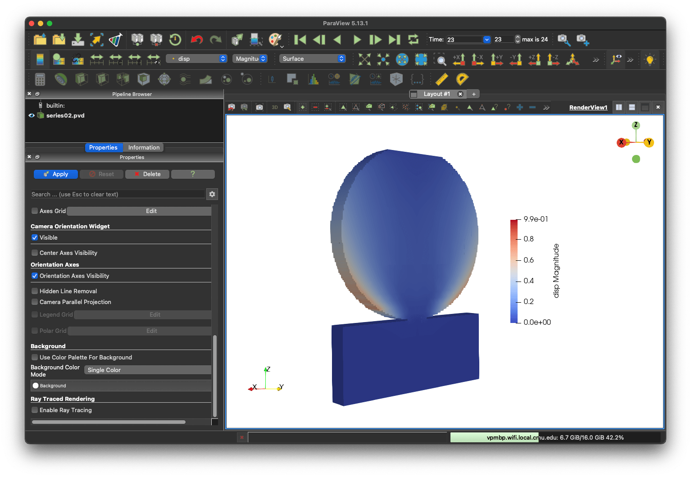
Task: Expand the Single Color background mode dropdown
Action: coord(148,370)
